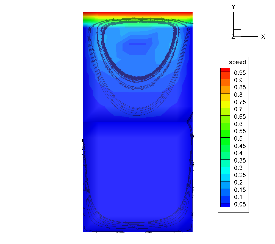Viewport: 275px width, 244px height.
Task: Select the 0.3 legend value label
Action: coord(238,168)
